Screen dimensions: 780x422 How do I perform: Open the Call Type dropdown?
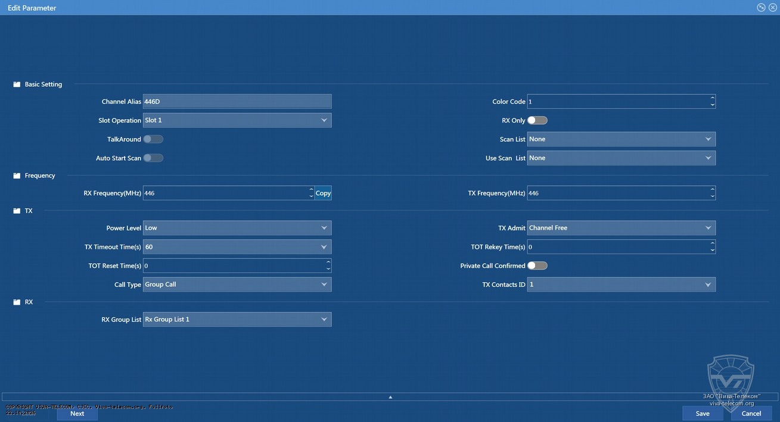(237, 285)
